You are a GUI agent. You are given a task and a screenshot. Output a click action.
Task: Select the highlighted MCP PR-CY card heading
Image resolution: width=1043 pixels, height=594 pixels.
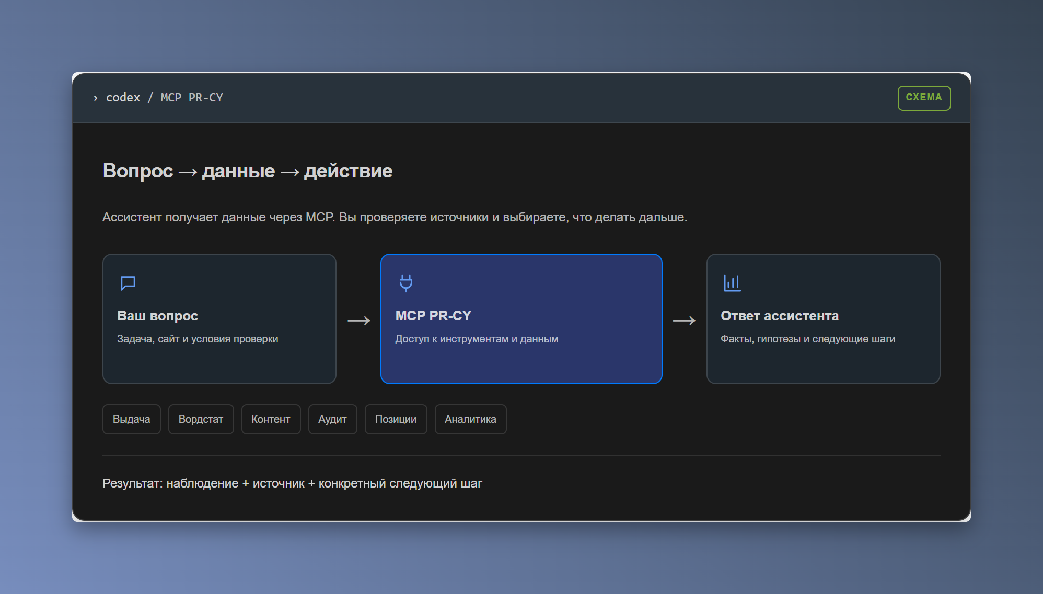pyautogui.click(x=433, y=316)
